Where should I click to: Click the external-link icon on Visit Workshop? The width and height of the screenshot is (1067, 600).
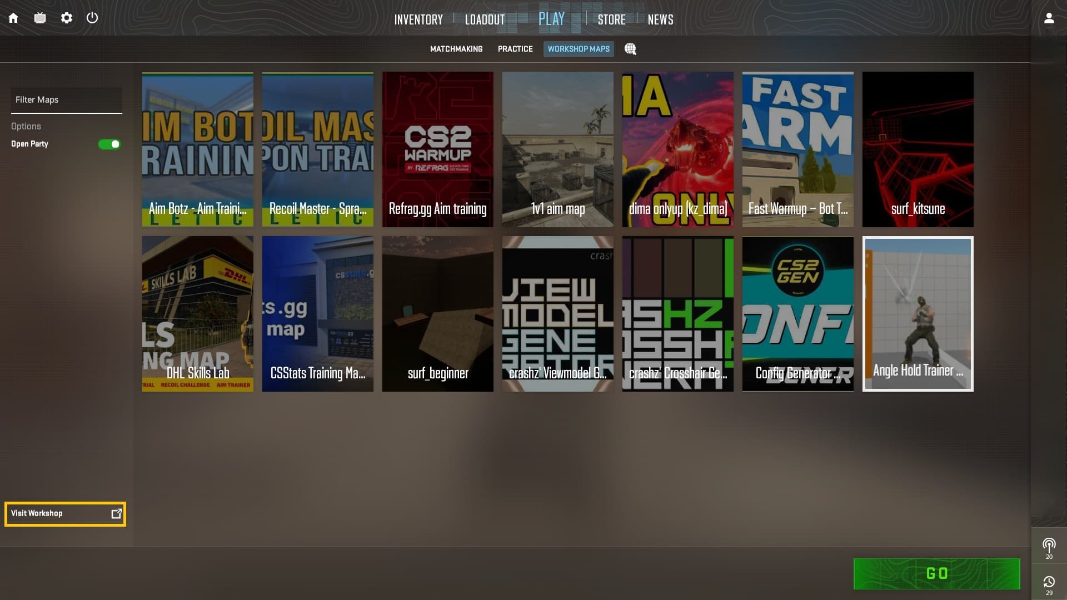click(116, 514)
